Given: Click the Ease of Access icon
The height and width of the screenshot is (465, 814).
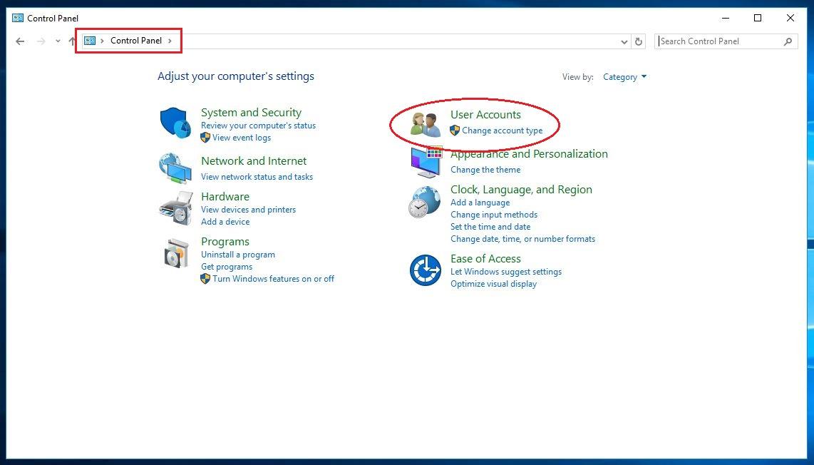Looking at the screenshot, I should [x=425, y=270].
